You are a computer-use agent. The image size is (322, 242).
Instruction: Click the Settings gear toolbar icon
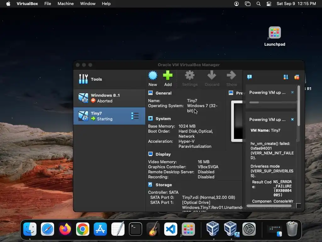tap(190, 76)
